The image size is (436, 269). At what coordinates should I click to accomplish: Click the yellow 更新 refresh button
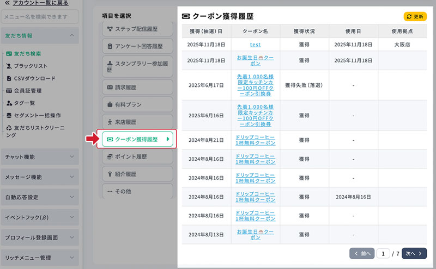pyautogui.click(x=415, y=16)
